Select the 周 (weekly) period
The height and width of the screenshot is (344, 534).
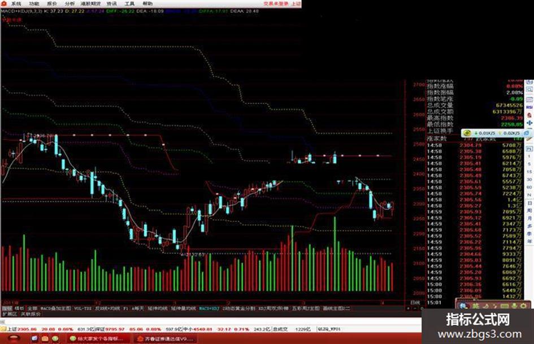(x=529, y=211)
